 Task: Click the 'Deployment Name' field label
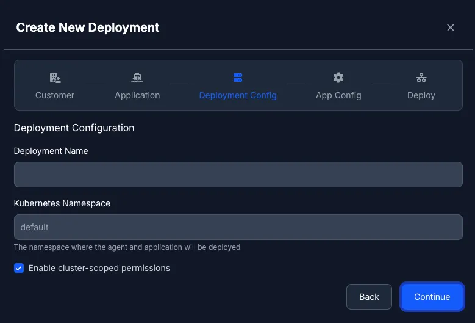pyautogui.click(x=51, y=151)
